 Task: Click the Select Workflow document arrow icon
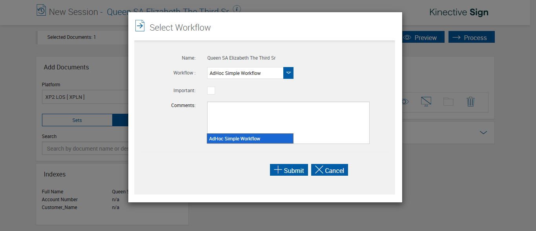[x=140, y=26]
